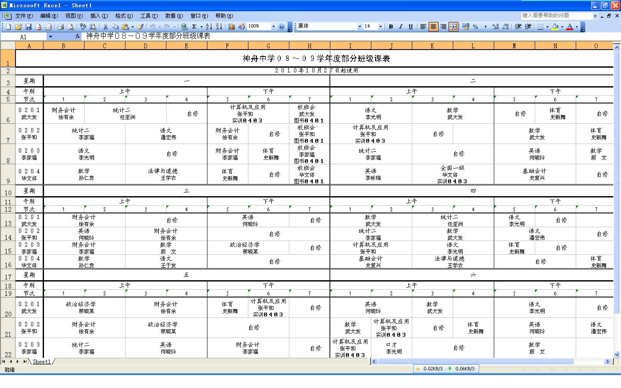Open Print Preview

(70, 27)
